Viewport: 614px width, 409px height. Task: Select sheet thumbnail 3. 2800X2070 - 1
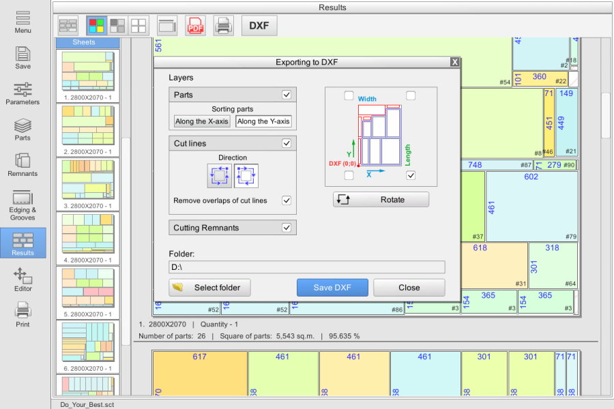tap(88, 184)
